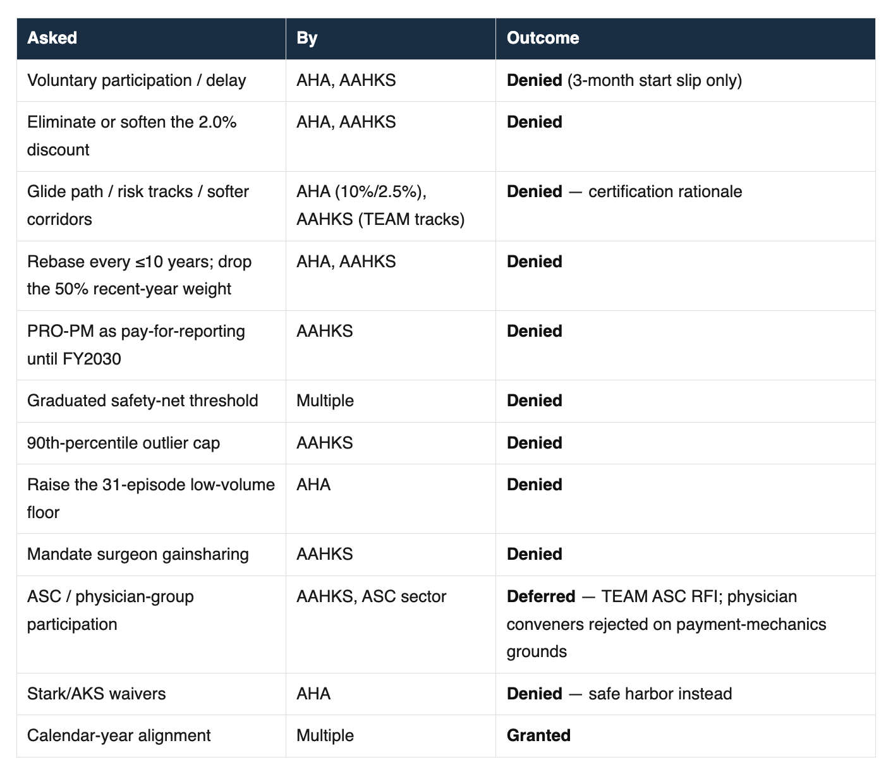Select the Stark/AKS waivers cell
The height and width of the screenshot is (767, 886).
point(151,694)
